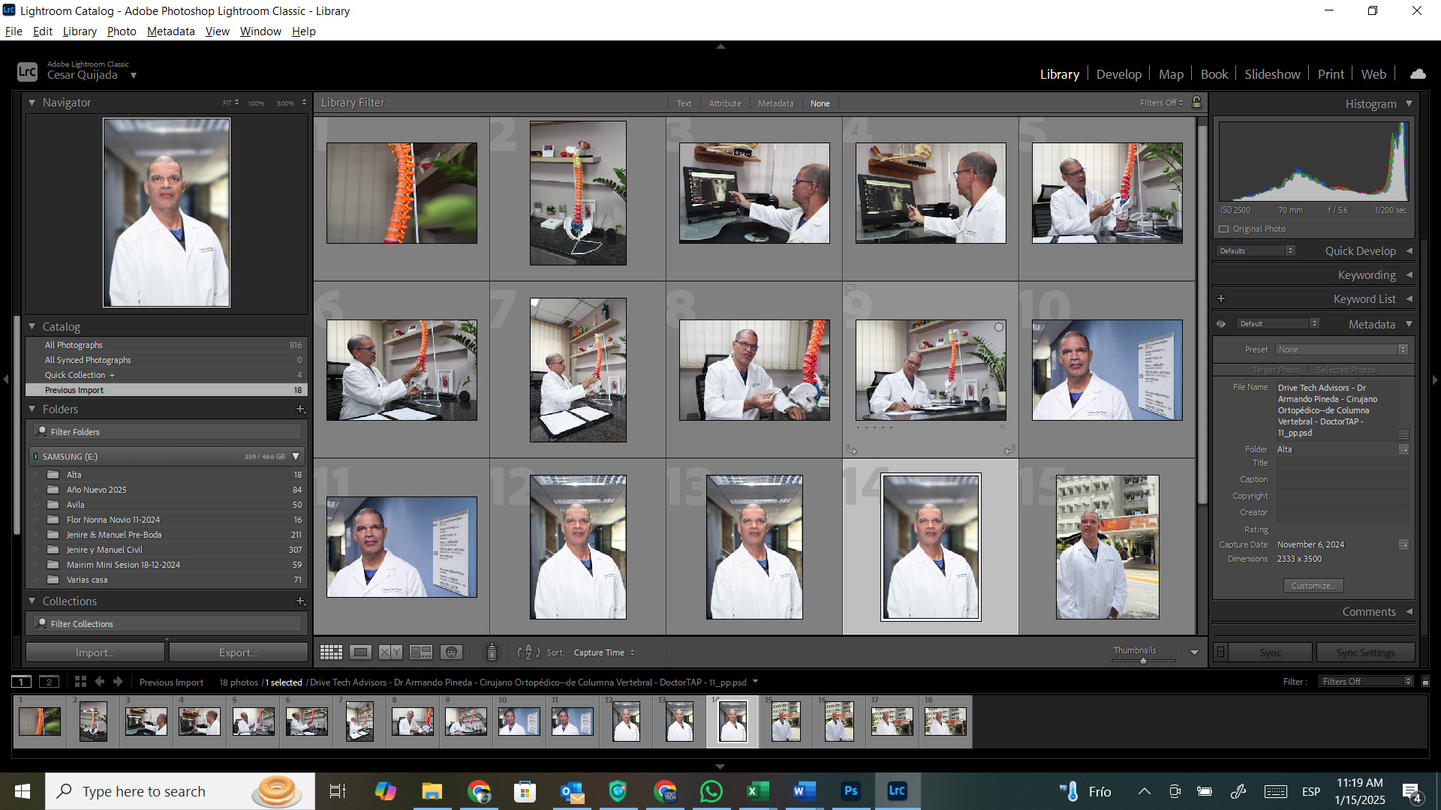Image resolution: width=1441 pixels, height=810 pixels.
Task: Open Compare view (XY icon)
Action: click(x=390, y=652)
